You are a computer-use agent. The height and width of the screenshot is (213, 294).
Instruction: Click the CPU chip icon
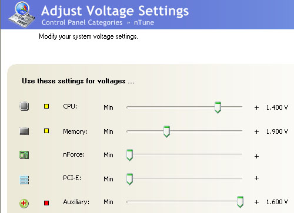tap(24, 106)
